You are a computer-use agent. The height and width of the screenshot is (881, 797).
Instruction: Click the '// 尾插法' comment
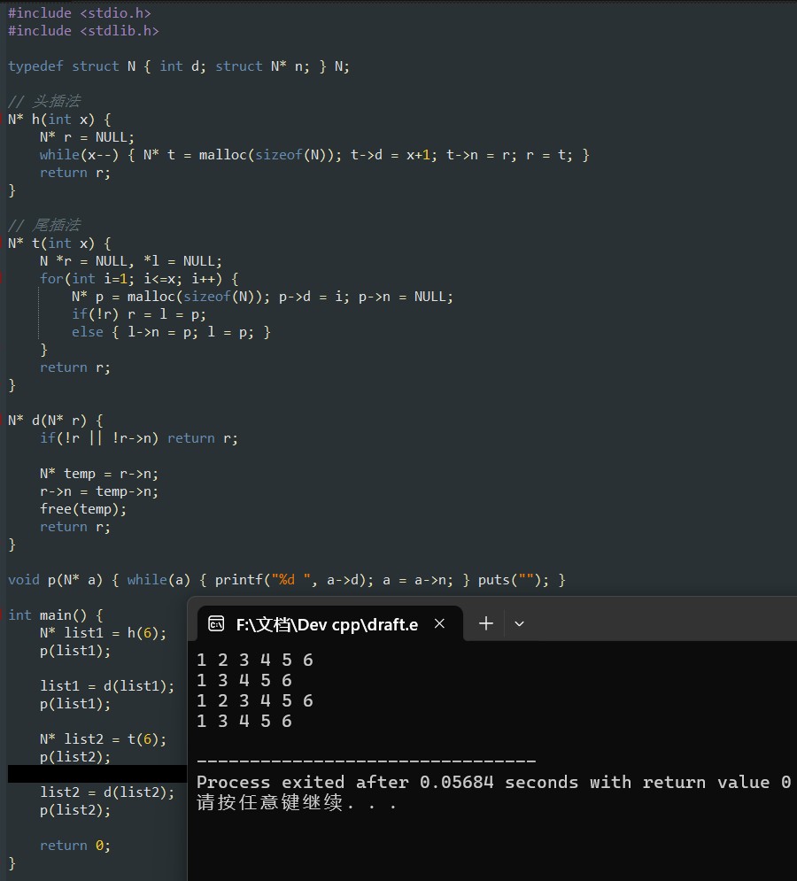[x=44, y=225]
